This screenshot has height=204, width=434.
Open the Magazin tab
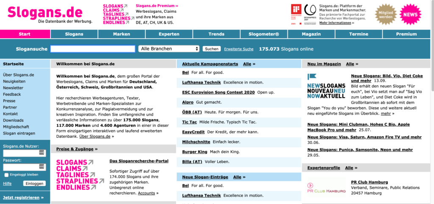pos(312,34)
